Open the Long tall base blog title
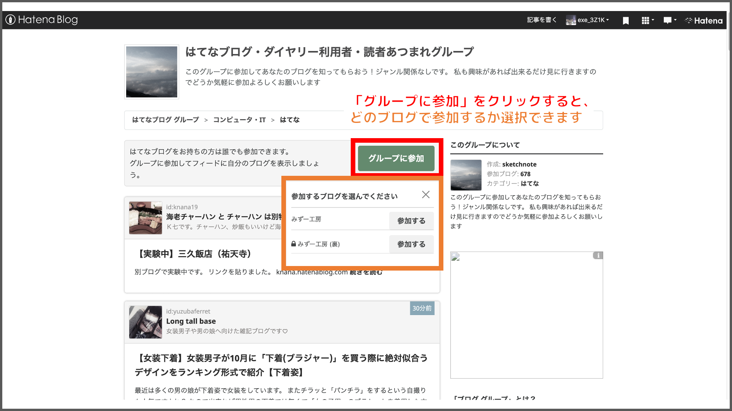This screenshot has height=411, width=732. coord(191,321)
